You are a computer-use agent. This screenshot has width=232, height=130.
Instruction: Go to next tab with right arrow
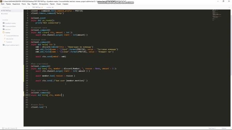[x=29, y=7]
